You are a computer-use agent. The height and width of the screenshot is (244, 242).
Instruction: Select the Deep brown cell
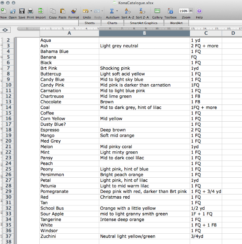tap(144, 130)
